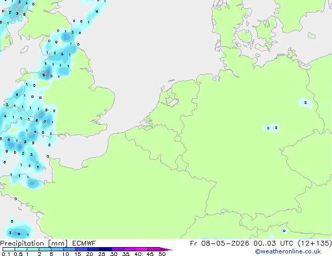
Task: Click legend scale label '35'
Action: 126,254
